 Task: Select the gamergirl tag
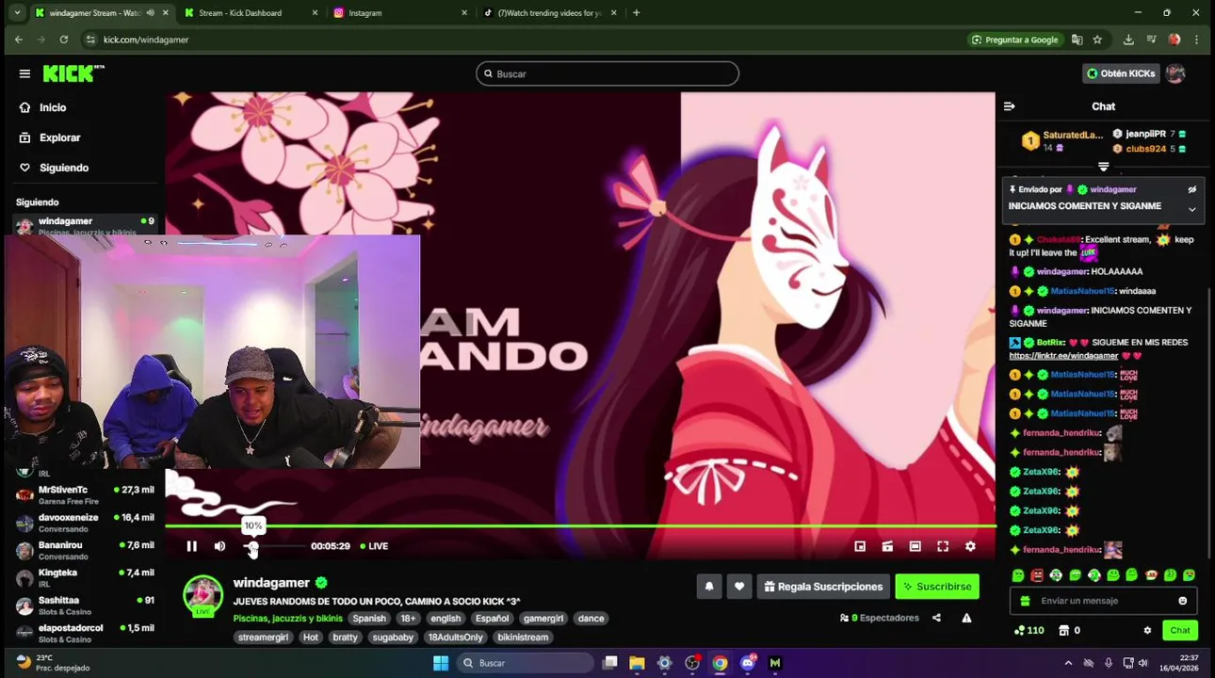543,619
